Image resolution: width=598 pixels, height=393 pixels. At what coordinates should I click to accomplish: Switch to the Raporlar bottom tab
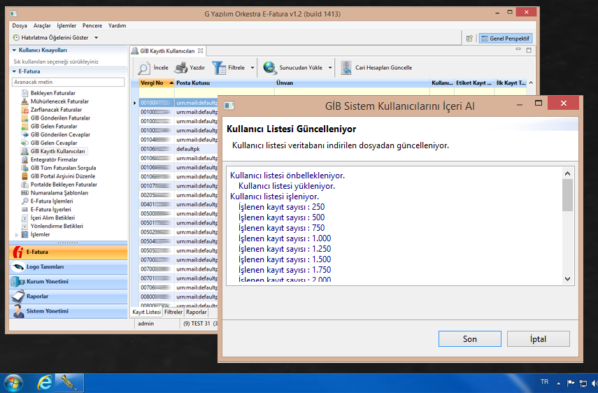pyautogui.click(x=196, y=312)
